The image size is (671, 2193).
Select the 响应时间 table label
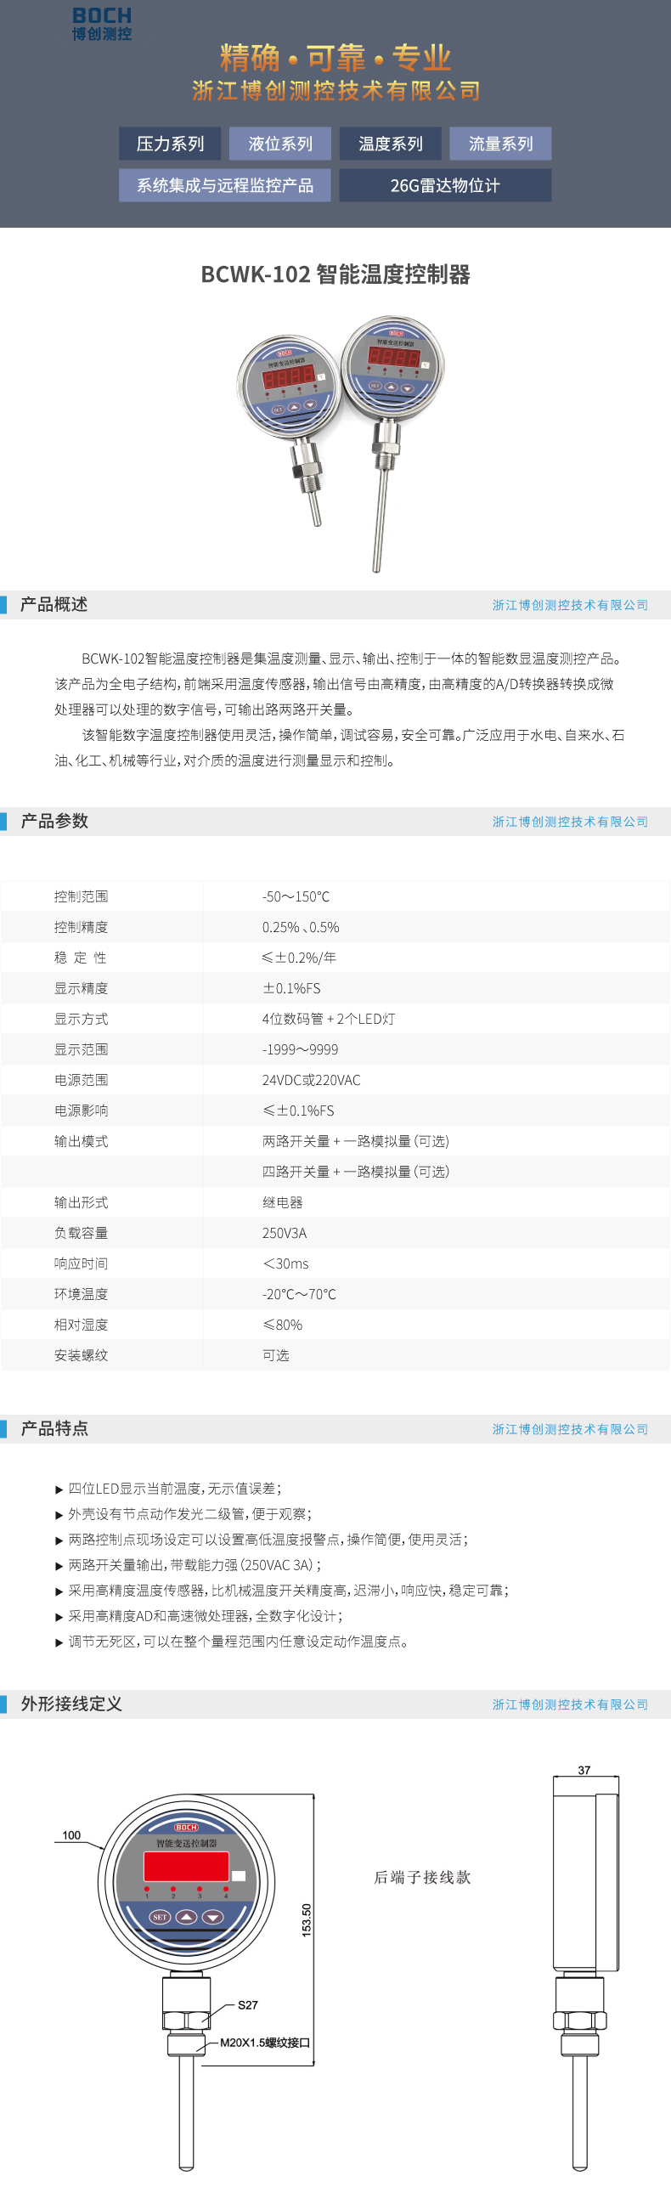click(x=81, y=1264)
